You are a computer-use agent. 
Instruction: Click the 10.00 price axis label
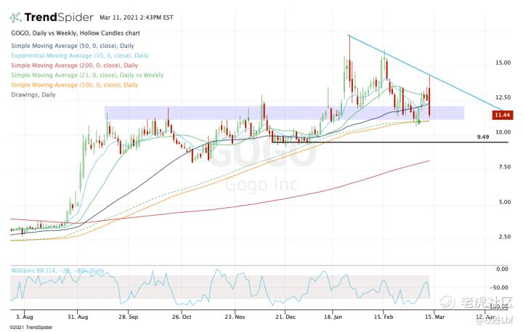[x=503, y=131]
